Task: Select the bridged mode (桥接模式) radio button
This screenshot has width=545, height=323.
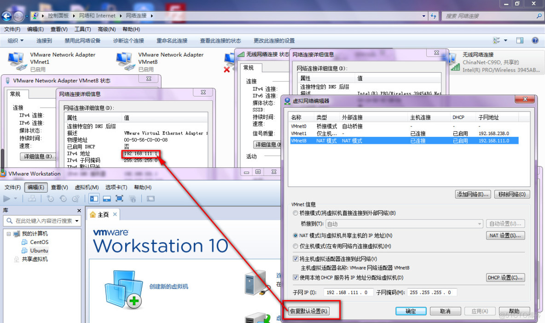Action: [296, 213]
